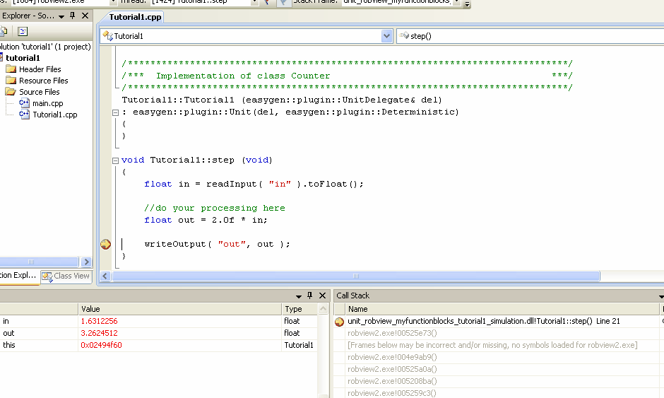
Task: Open Tutorial1.cpp in Solution Explorer
Action: tap(55, 115)
